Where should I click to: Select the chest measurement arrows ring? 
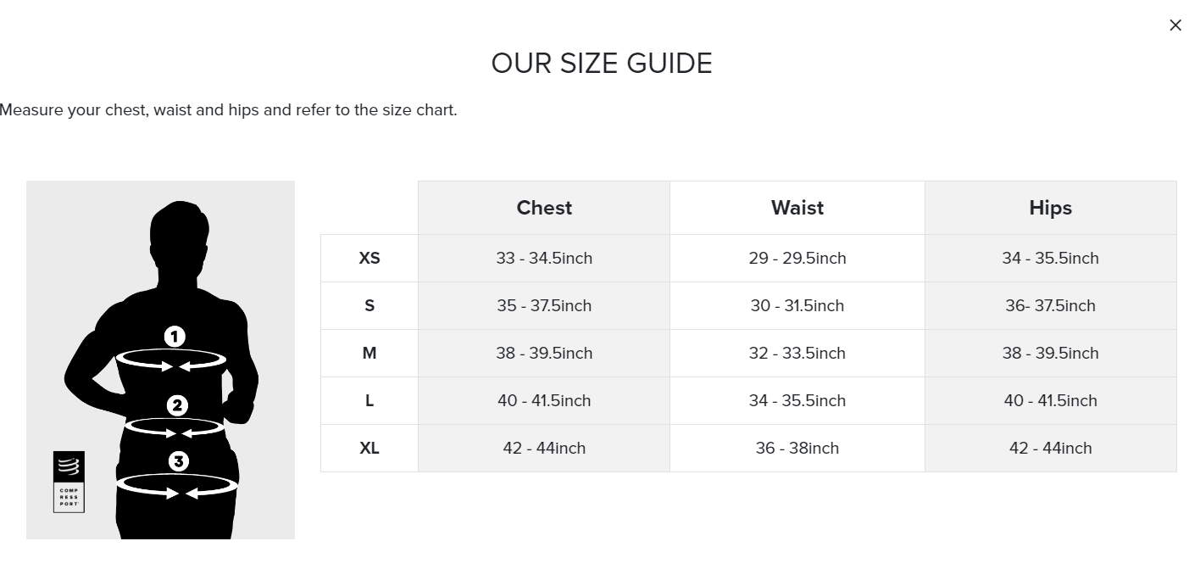click(x=171, y=360)
